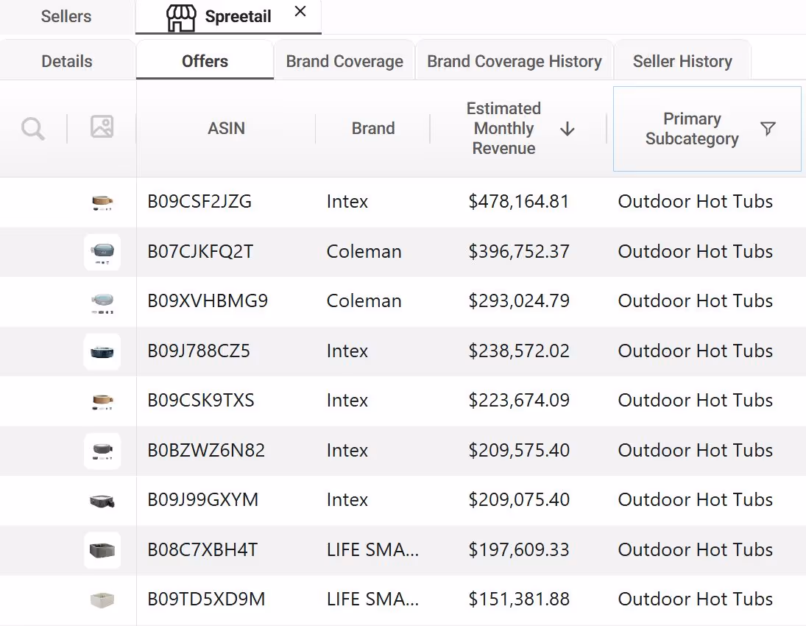Click revenue value $151,381.88
Image resolution: width=806 pixels, height=626 pixels.
click(519, 599)
